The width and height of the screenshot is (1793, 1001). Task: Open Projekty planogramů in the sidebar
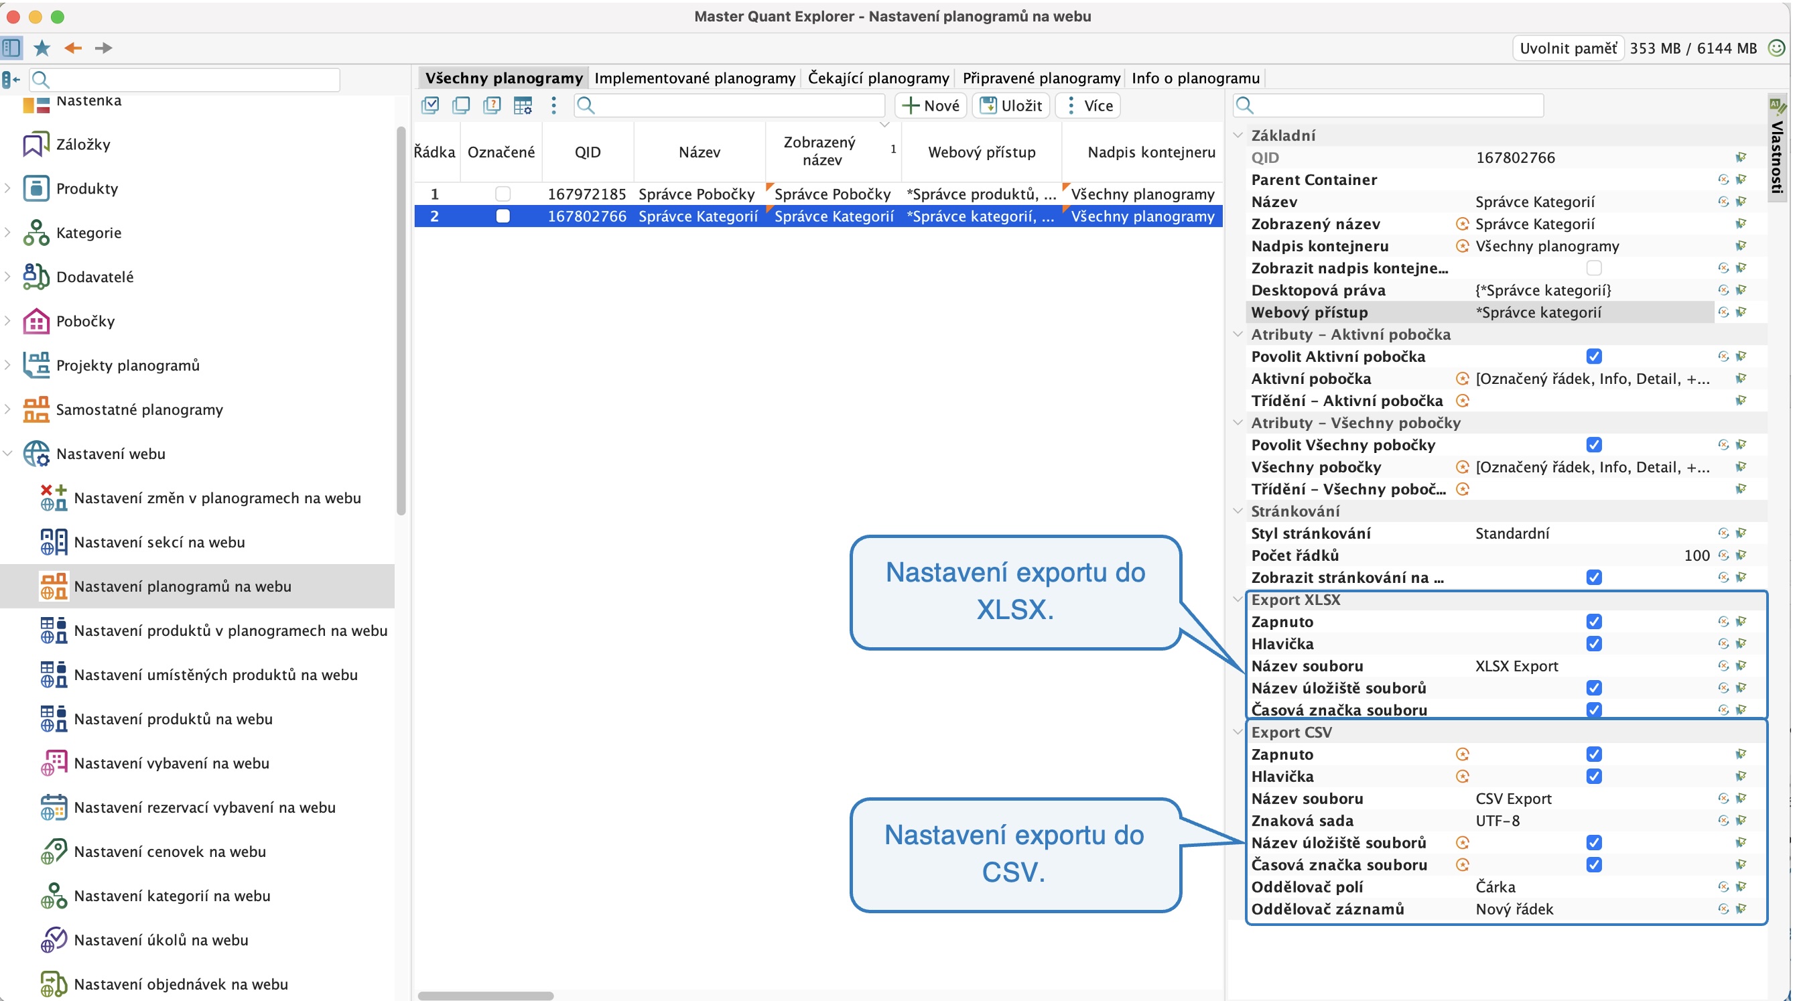coord(127,364)
